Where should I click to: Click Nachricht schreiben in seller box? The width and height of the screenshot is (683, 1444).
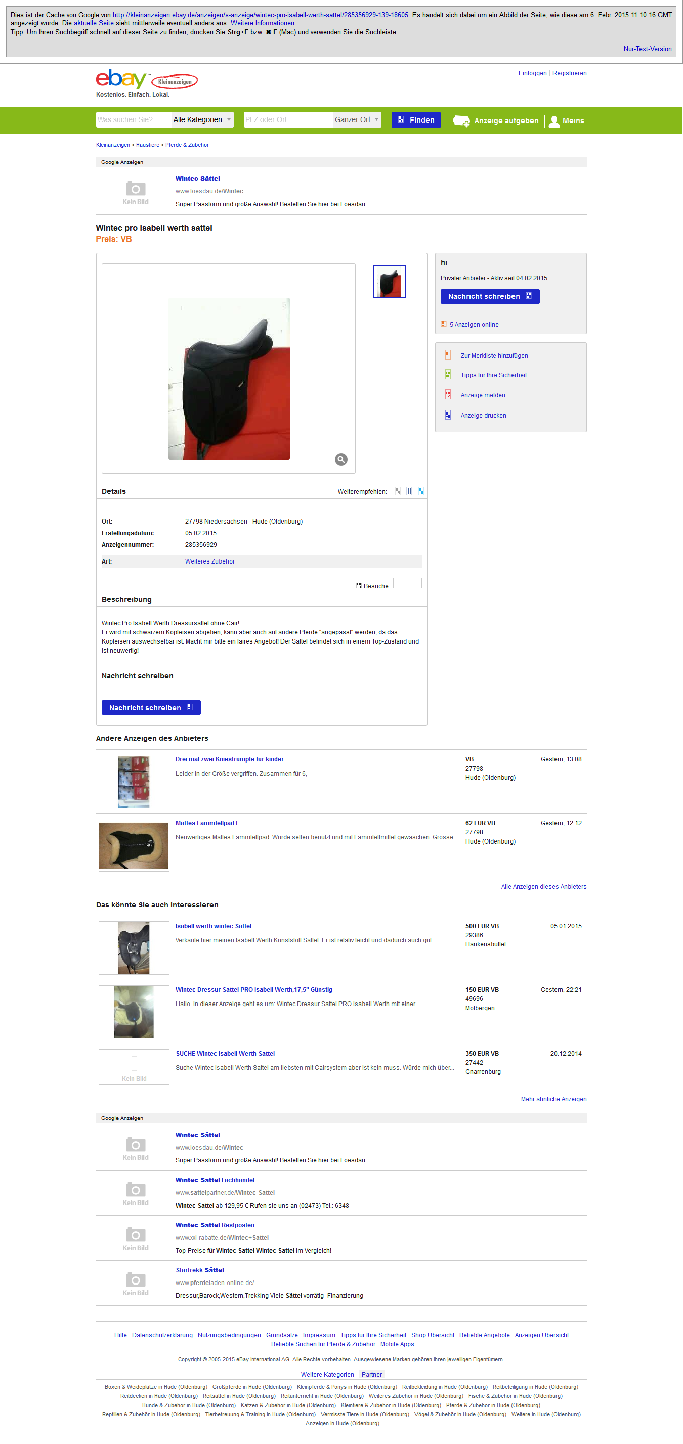coord(490,296)
